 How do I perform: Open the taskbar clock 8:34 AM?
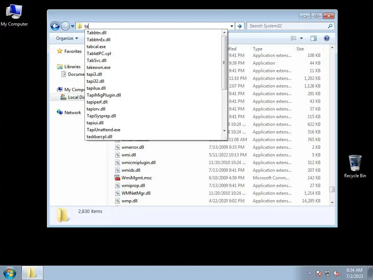[354, 273]
